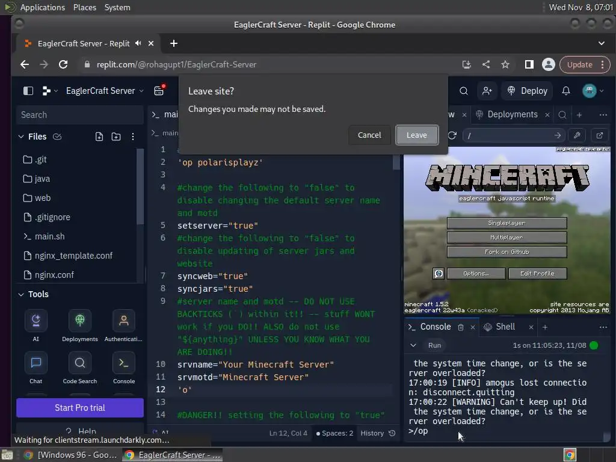Image resolution: width=616 pixels, height=462 pixels.
Task: Click Multiplayer in the Minecraft preview
Action: pos(507,238)
